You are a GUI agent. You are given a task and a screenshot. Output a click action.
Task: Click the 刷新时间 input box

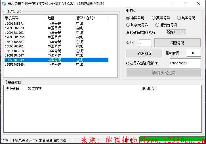coord(194,53)
